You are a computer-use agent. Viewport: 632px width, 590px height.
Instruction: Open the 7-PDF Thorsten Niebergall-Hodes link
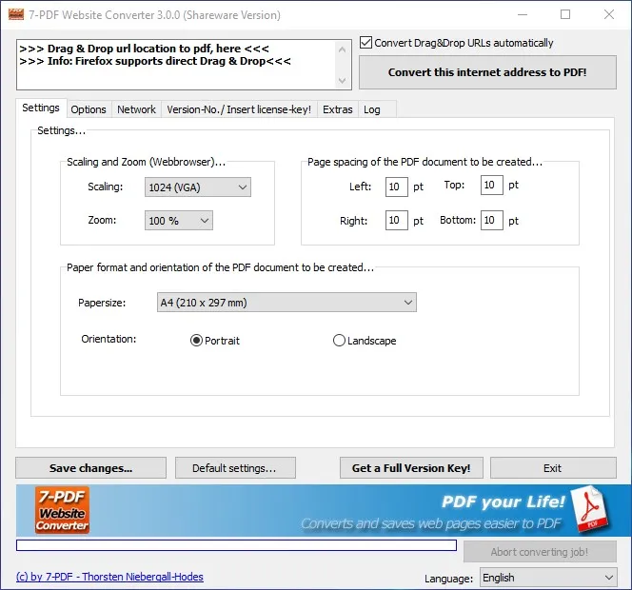pos(109,577)
